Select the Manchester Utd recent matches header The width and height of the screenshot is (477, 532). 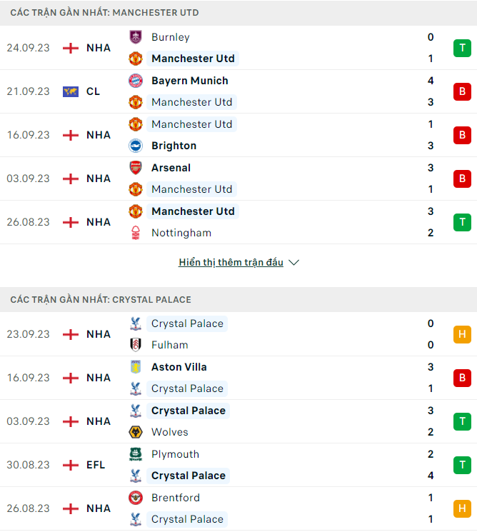[105, 13]
